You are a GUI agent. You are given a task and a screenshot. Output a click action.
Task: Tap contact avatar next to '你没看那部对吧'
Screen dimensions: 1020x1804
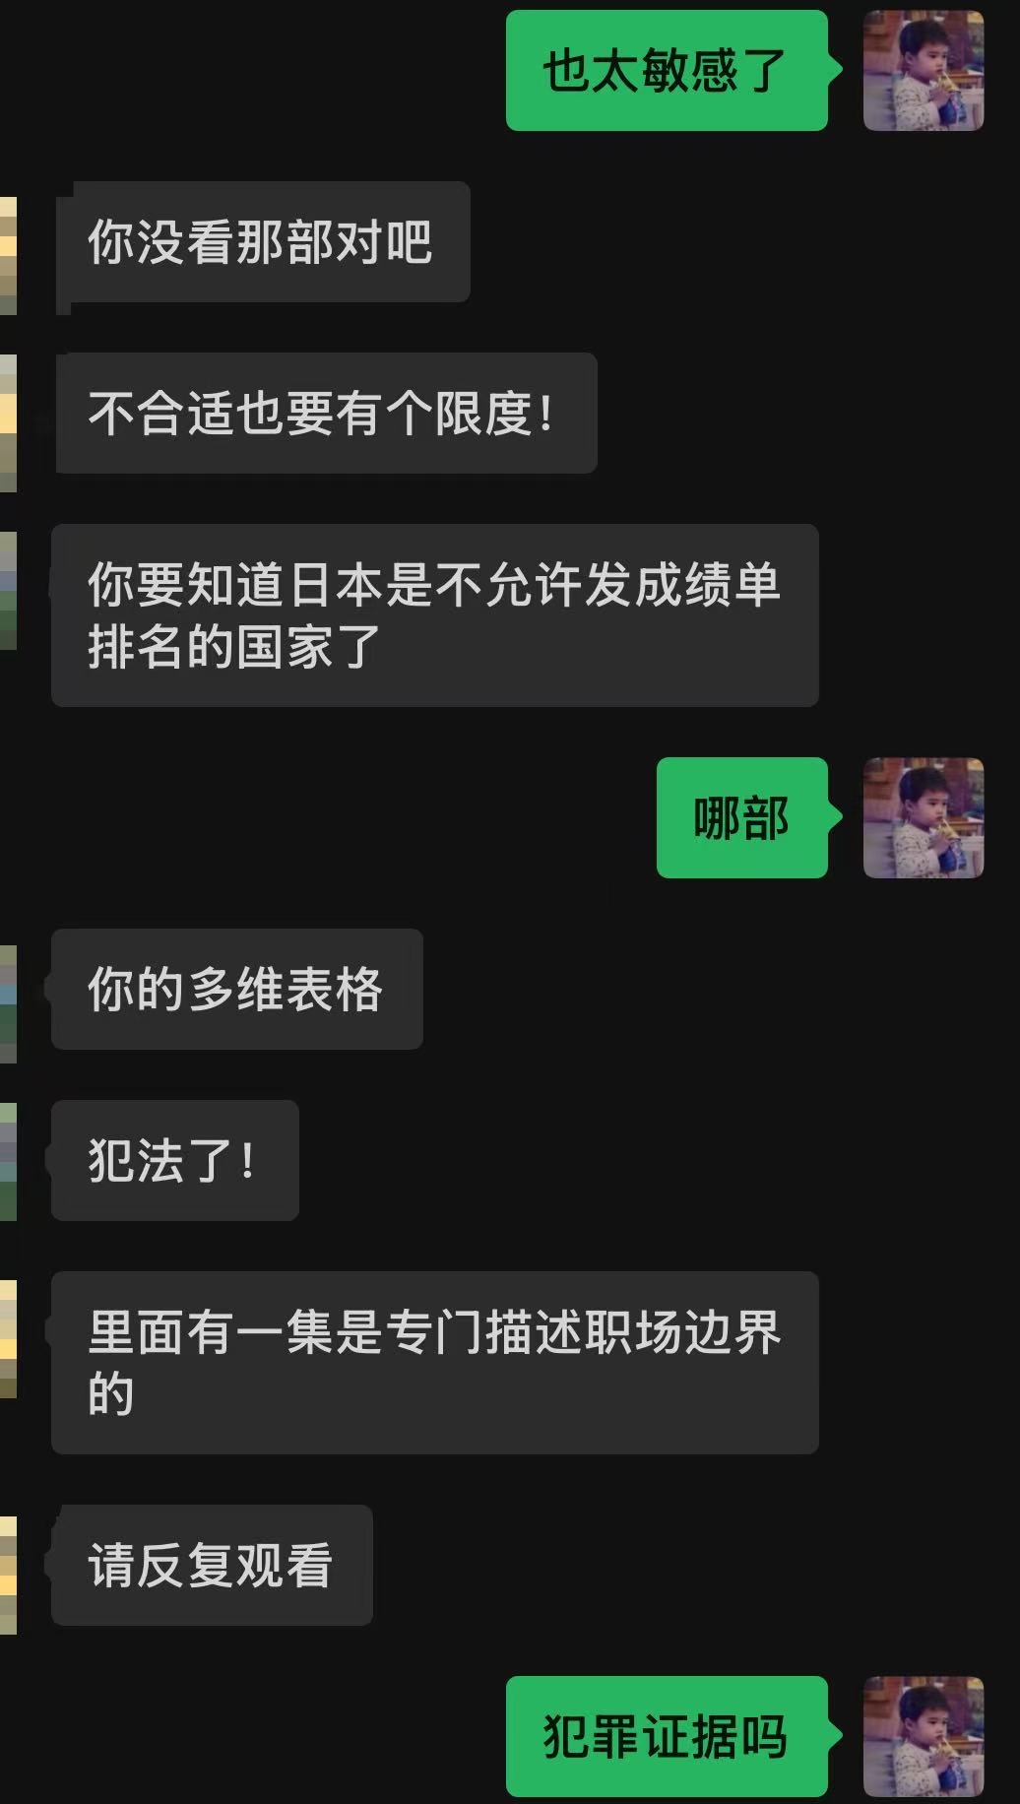coord(8,256)
